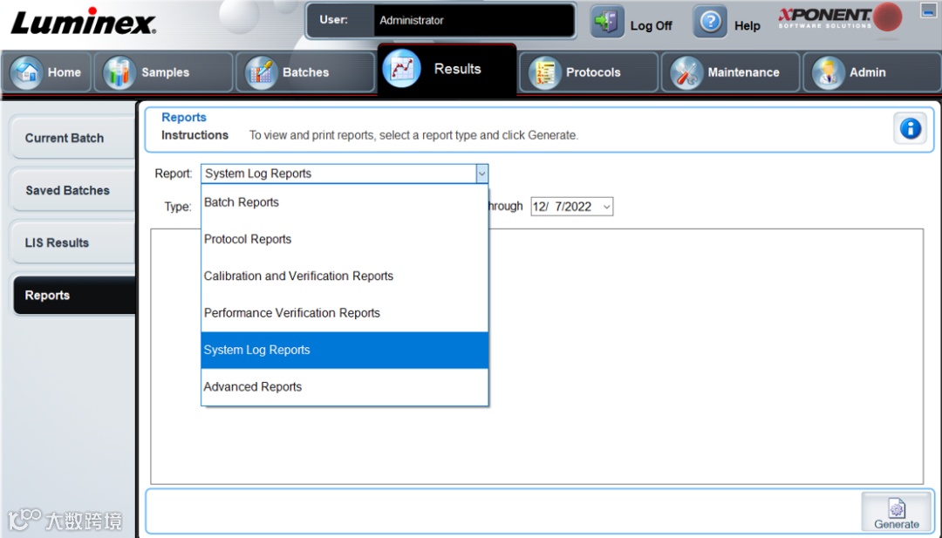Click the Generate report button

[x=897, y=512]
